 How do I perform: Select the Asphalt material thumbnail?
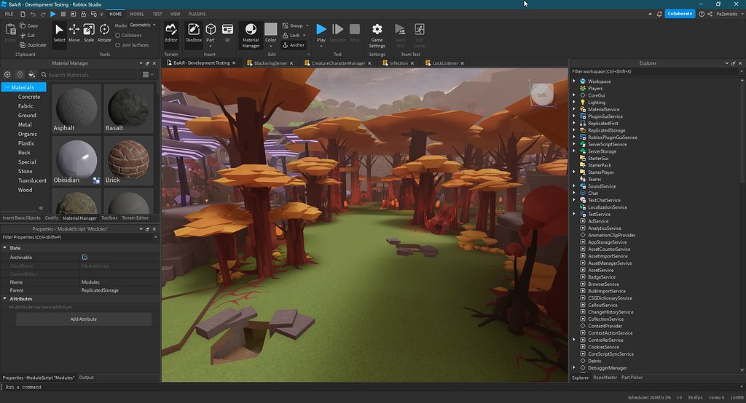point(76,108)
